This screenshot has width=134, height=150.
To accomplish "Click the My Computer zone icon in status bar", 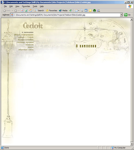I will (x=113, y=148).
